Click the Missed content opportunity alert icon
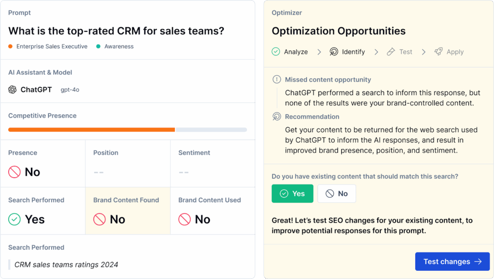This screenshot has height=279, width=494. coord(276,80)
